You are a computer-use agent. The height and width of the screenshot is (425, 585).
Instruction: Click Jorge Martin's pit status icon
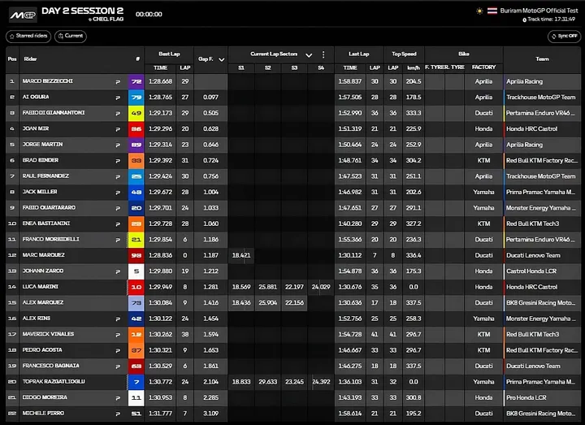click(118, 145)
